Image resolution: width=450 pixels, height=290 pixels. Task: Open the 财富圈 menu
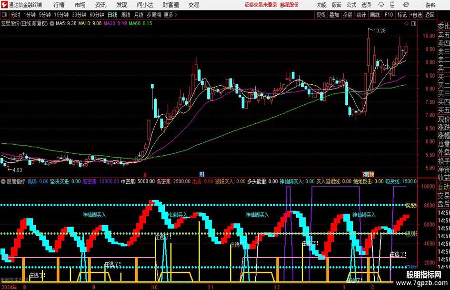pyautogui.click(x=170, y=5)
